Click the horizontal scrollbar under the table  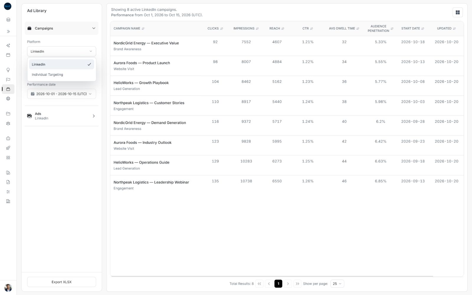(x=271, y=276)
